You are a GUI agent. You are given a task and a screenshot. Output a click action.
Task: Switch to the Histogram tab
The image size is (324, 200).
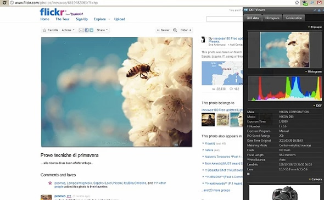click(x=272, y=18)
